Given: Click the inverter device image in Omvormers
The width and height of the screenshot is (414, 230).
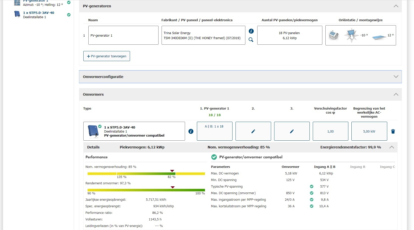Looking at the screenshot, I should (93, 132).
